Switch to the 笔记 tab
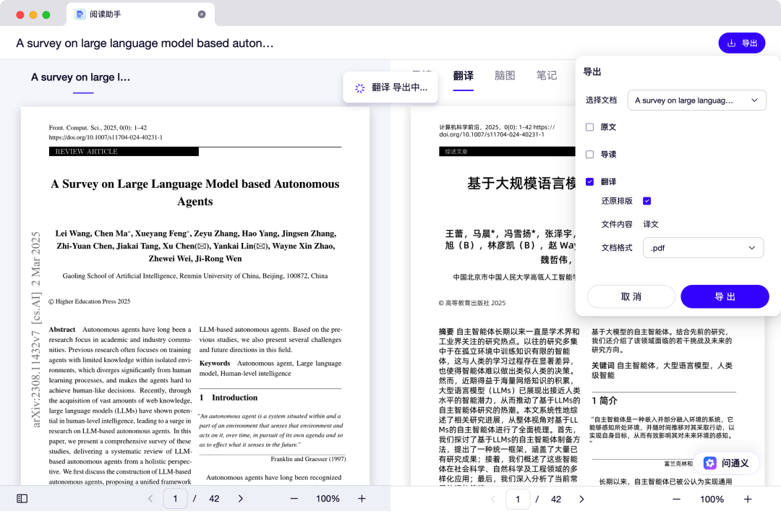Image resolution: width=781 pixels, height=519 pixels. click(547, 76)
